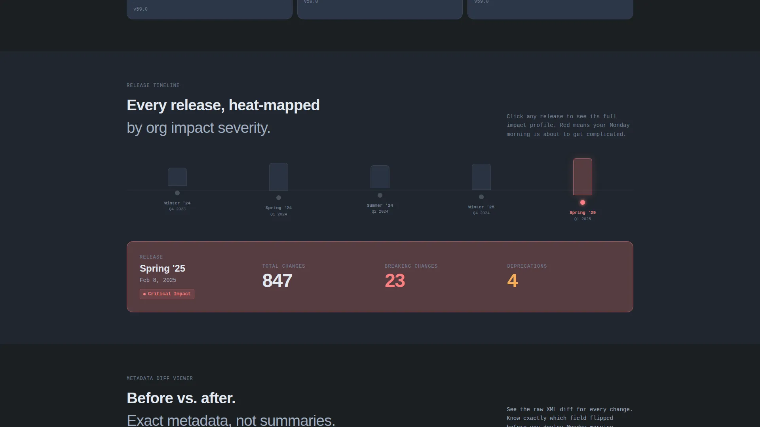Screen dimensions: 760x427
Task: Click the Summer '24 label text
Action: (380, 206)
